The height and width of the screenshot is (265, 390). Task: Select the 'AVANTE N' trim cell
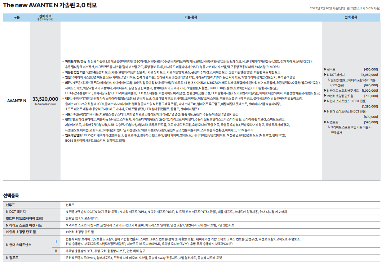pyautogui.click(x=17, y=101)
